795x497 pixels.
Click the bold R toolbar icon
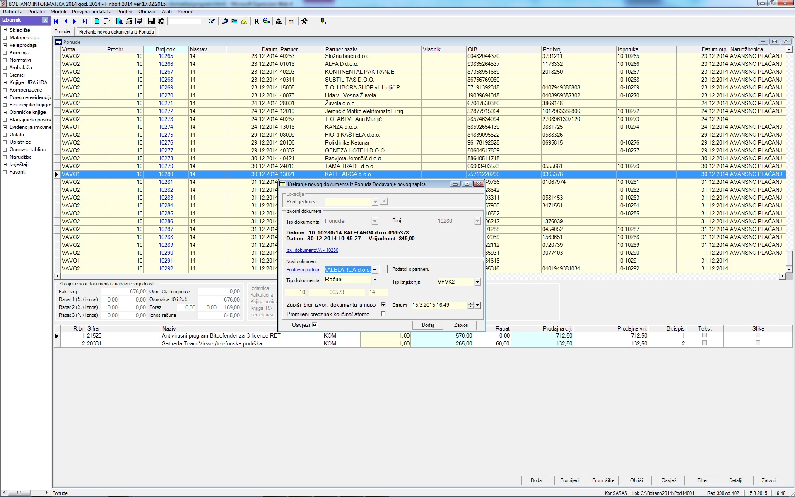[x=257, y=22]
